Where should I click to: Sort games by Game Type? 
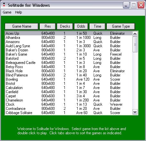pos(121,26)
